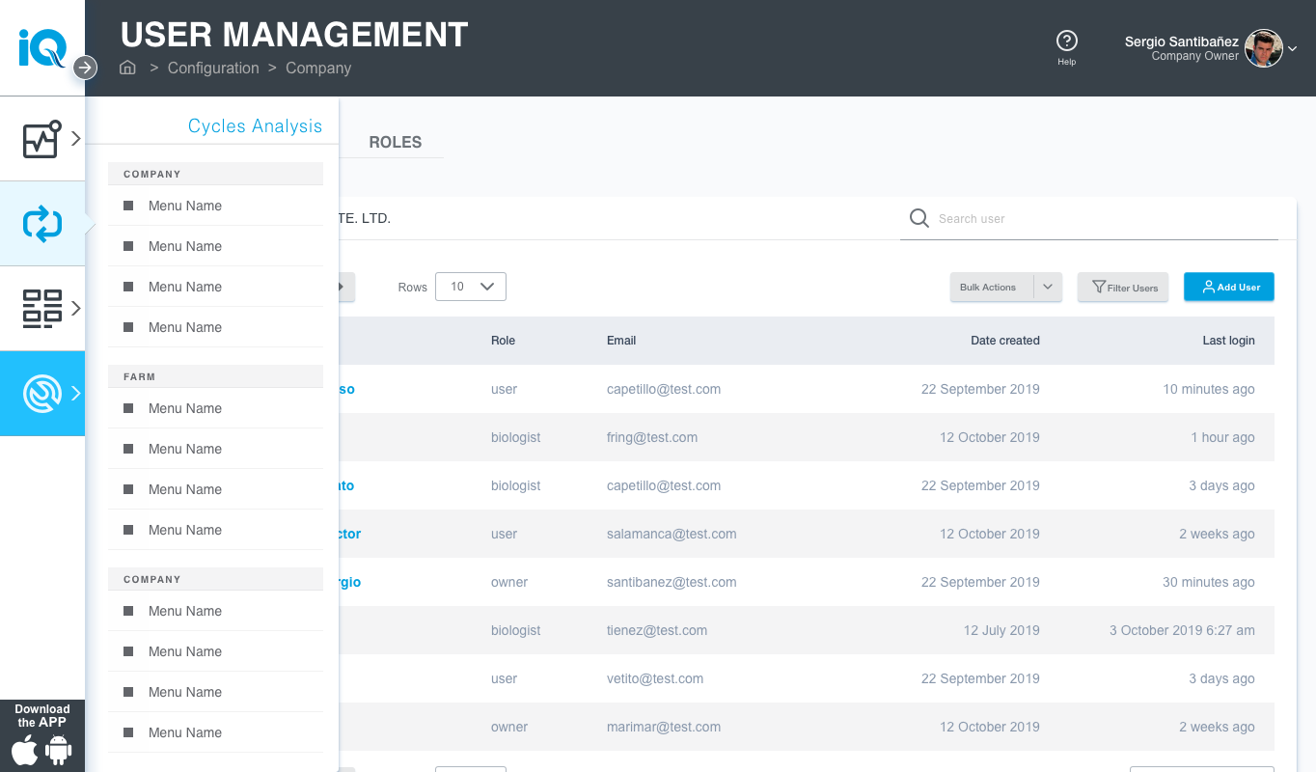Open the Help question mark icon
Image resolution: width=1316 pixels, height=772 pixels.
point(1066,41)
